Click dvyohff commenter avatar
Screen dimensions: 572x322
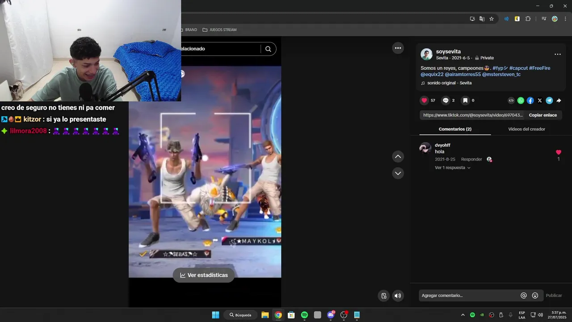click(x=425, y=148)
